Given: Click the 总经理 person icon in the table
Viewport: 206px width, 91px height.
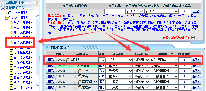Looking at the screenshot, I should point(68,60).
